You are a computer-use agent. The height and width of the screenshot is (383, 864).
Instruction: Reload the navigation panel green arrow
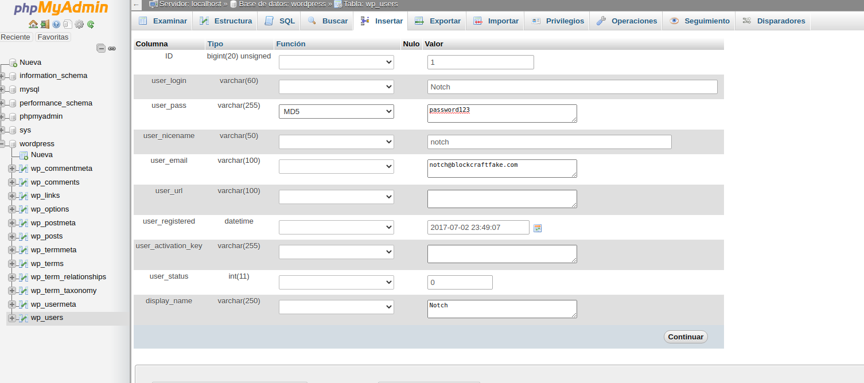91,24
